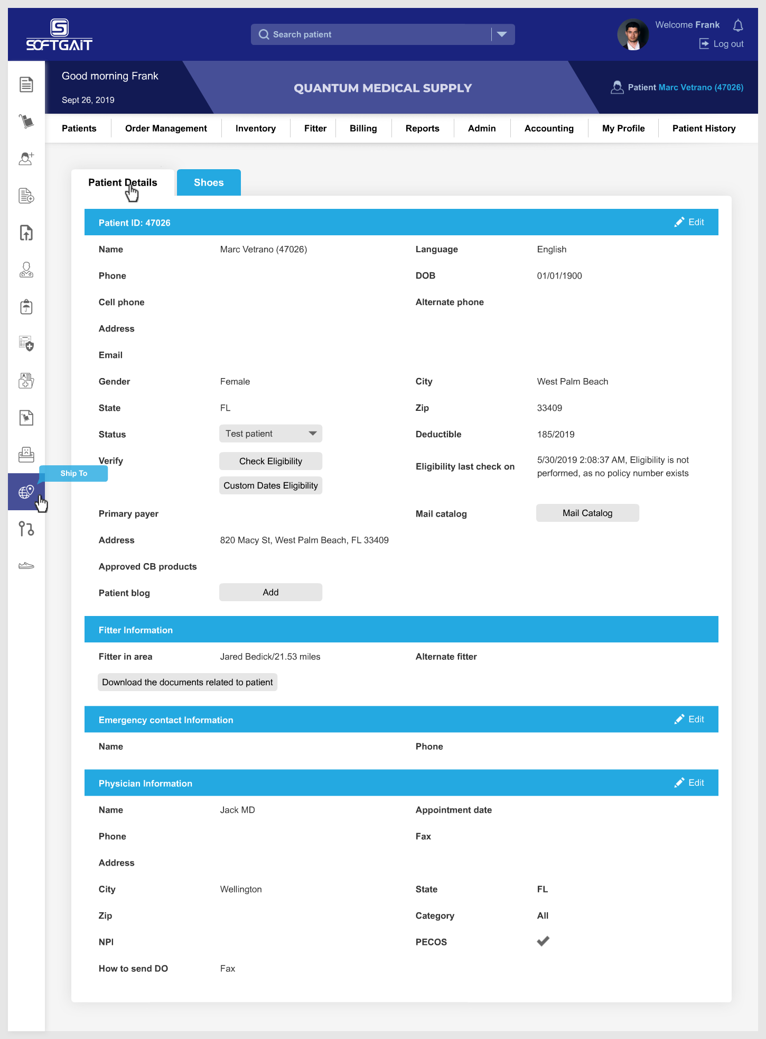Image resolution: width=766 pixels, height=1039 pixels.
Task: Click the route path sidebar icon
Action: point(26,529)
